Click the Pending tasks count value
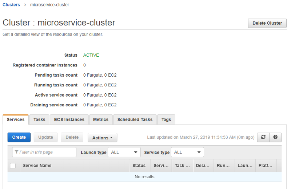This screenshot has height=191, width=291. pos(100,75)
